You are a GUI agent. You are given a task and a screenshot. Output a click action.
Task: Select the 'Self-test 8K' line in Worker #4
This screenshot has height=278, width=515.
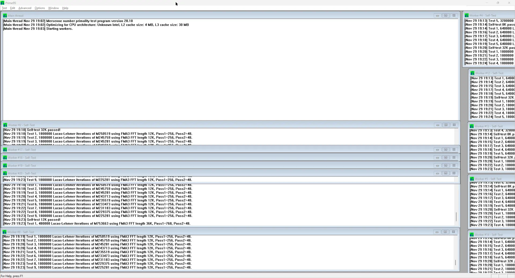pos(490,25)
